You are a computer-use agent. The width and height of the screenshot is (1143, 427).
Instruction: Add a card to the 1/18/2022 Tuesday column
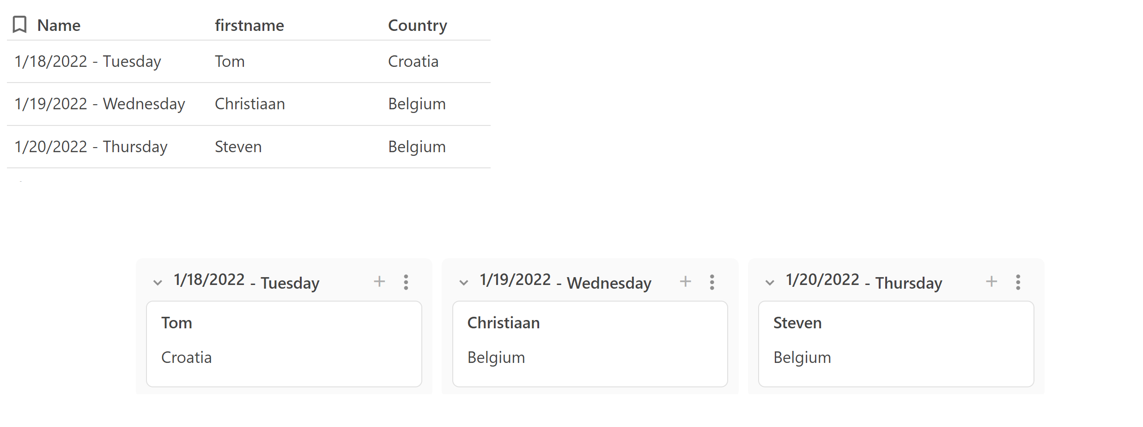(379, 281)
